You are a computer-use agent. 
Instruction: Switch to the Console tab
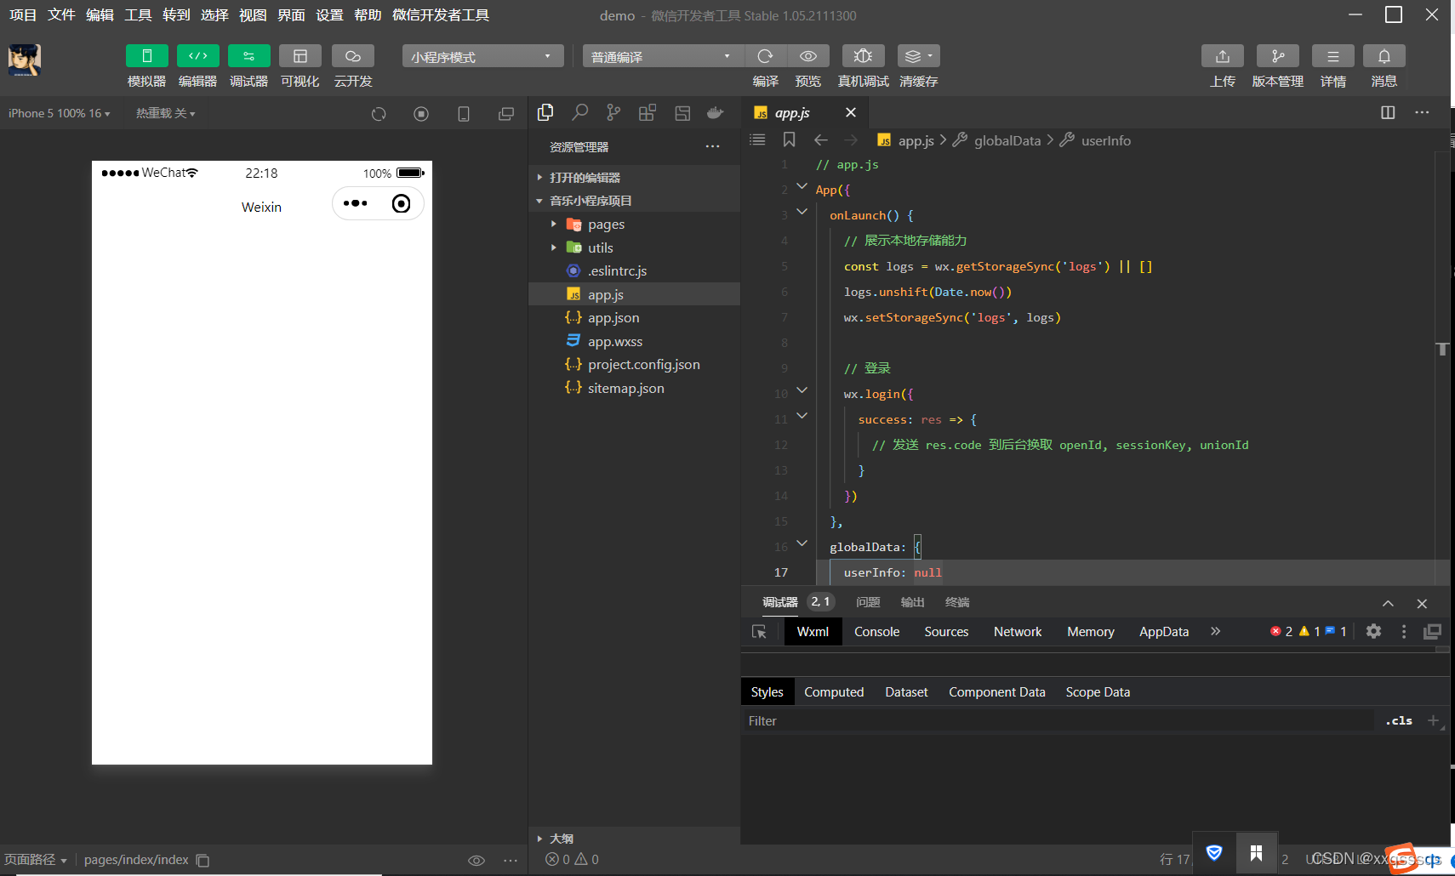pos(876,631)
